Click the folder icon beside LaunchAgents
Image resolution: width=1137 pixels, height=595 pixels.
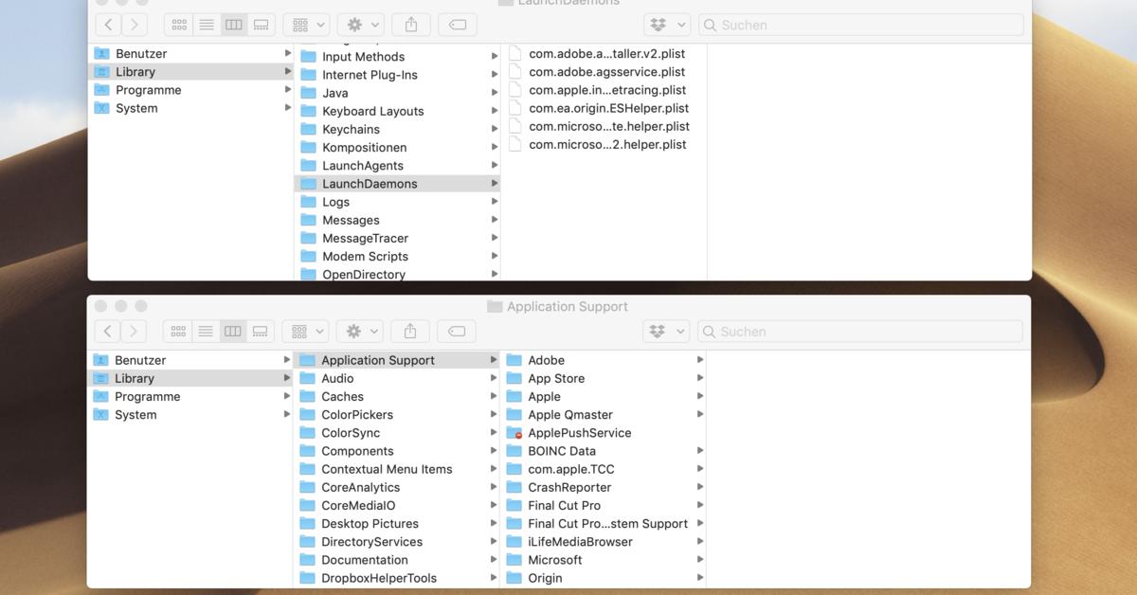(x=308, y=166)
